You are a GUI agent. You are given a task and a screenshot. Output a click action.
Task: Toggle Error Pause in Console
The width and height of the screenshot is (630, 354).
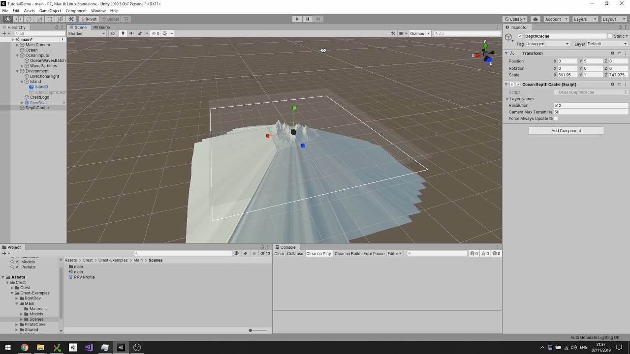[374, 254]
